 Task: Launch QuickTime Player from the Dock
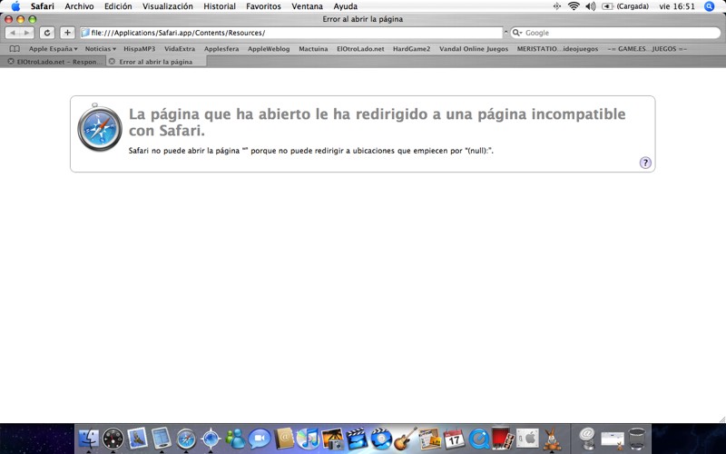479,439
